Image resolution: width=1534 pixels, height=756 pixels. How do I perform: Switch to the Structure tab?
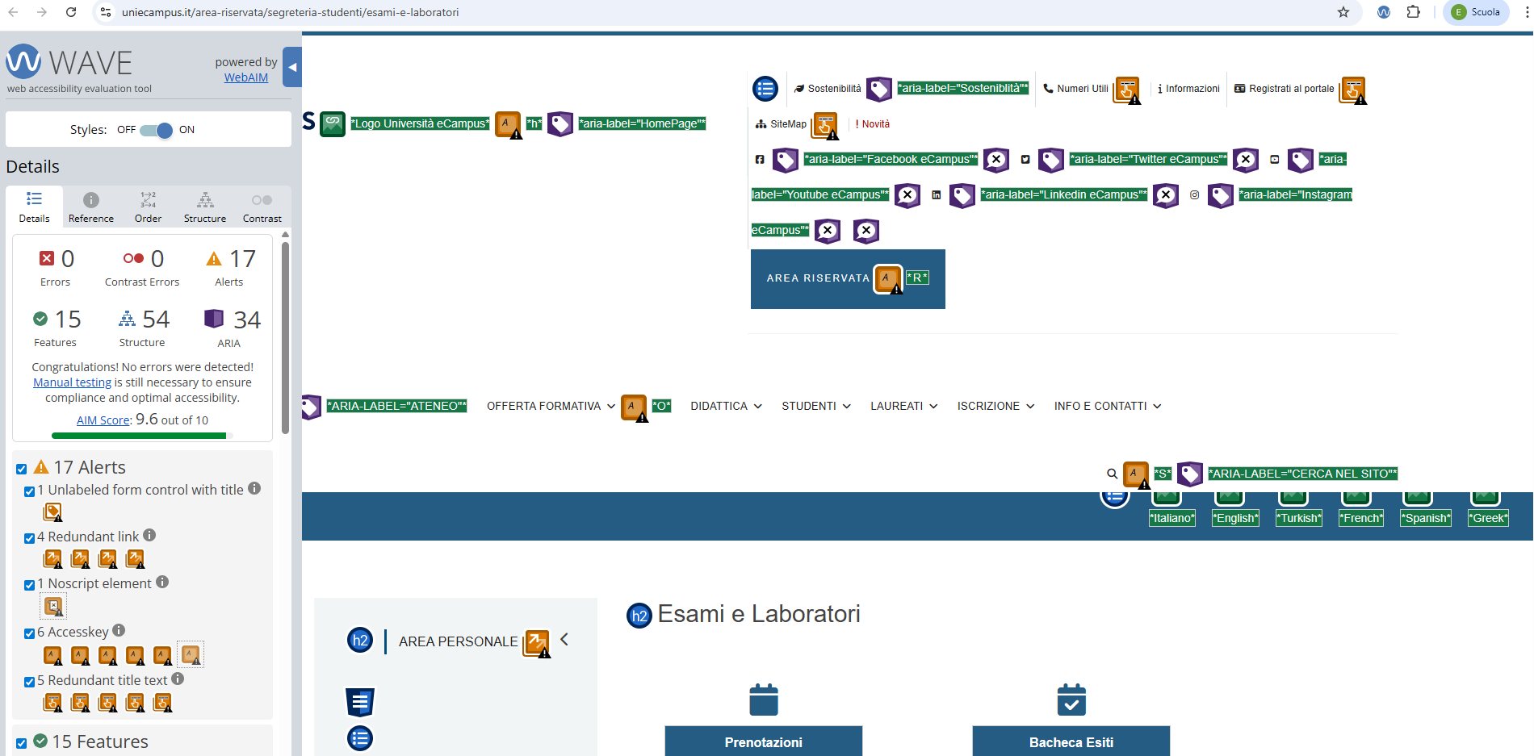tap(205, 207)
